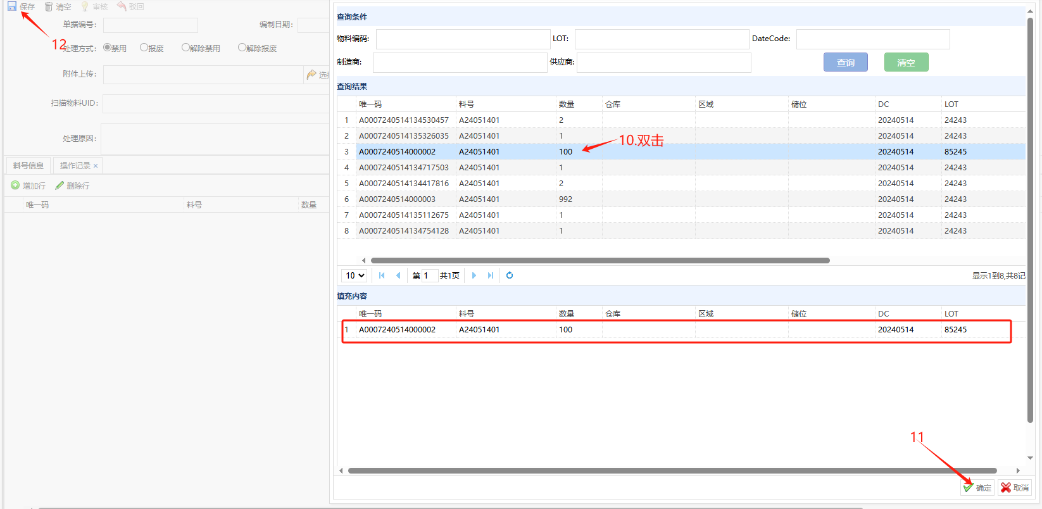Go to the next page of results
The height and width of the screenshot is (509, 1042).
pyautogui.click(x=474, y=275)
